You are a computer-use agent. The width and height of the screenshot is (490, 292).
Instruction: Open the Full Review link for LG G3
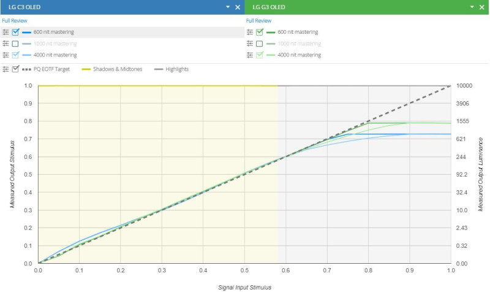258,21
